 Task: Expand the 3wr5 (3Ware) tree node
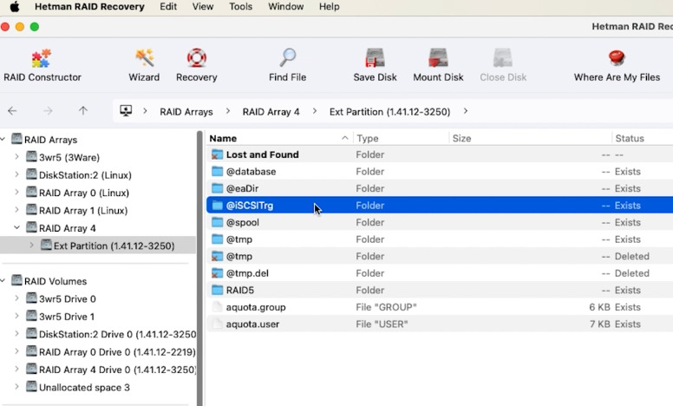tap(16, 157)
